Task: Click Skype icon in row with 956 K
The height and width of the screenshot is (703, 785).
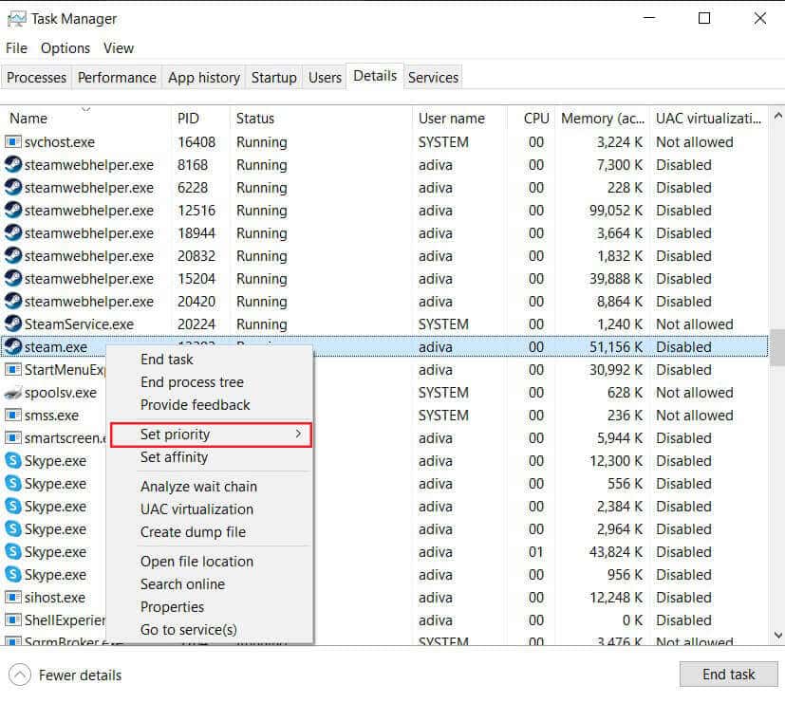Action: click(x=13, y=574)
